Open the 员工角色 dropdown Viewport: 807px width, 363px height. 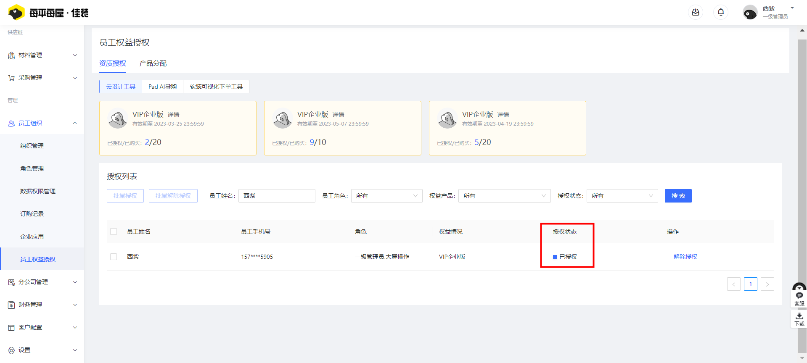pos(386,196)
